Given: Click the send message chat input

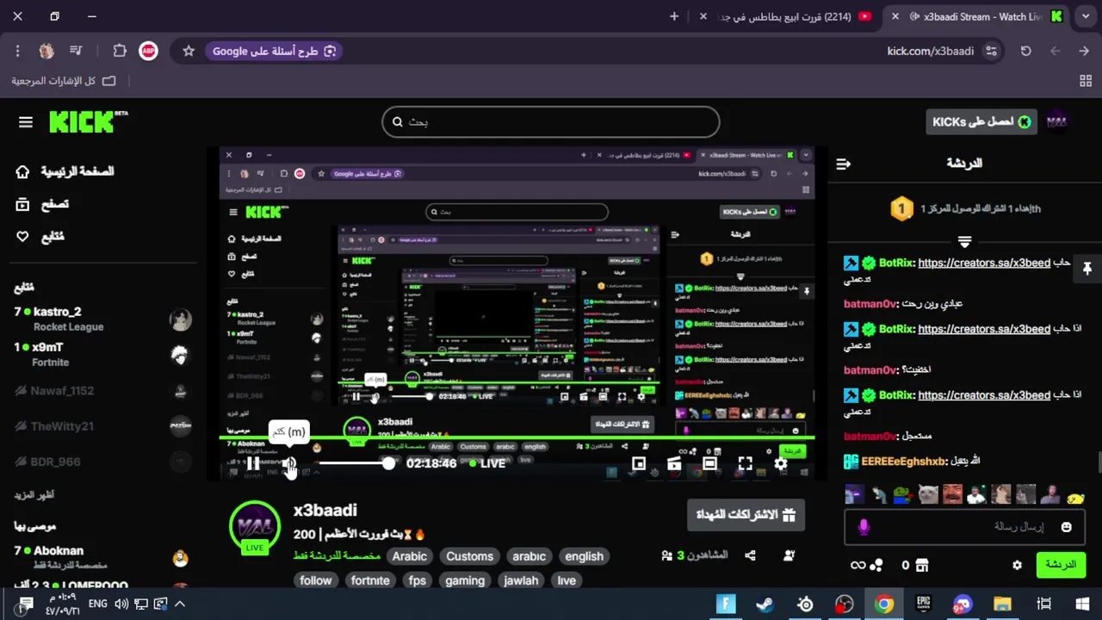Looking at the screenshot, I should tap(964, 526).
